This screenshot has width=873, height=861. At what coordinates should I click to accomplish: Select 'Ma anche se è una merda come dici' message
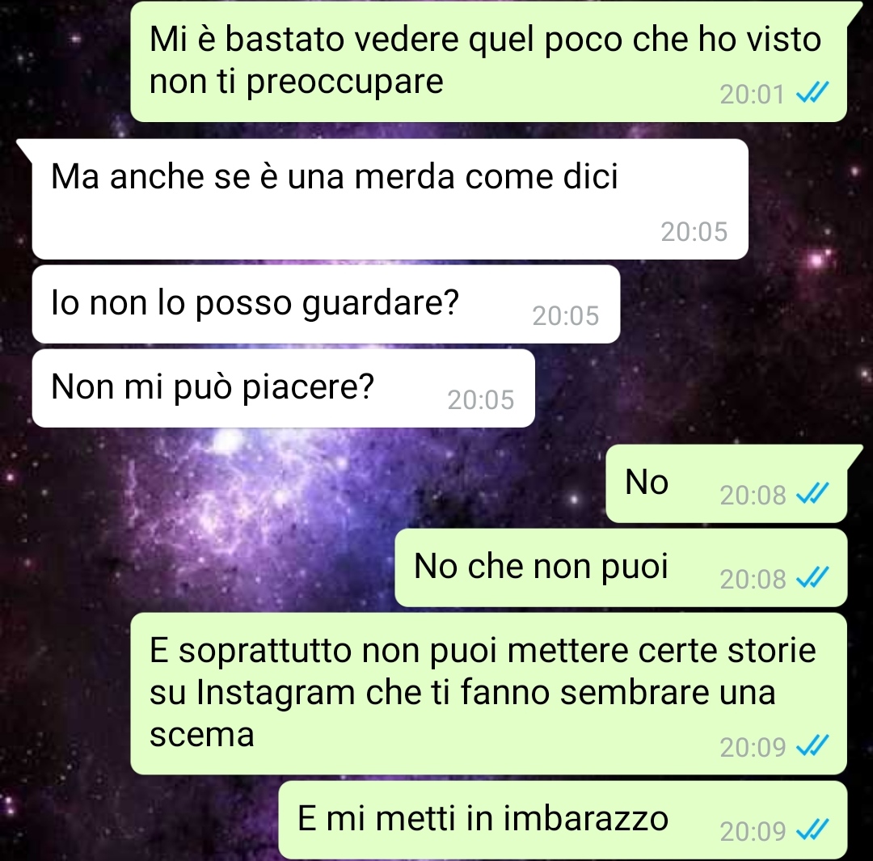(x=390, y=199)
